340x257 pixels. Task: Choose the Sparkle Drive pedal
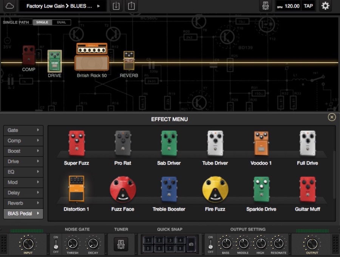click(x=261, y=189)
